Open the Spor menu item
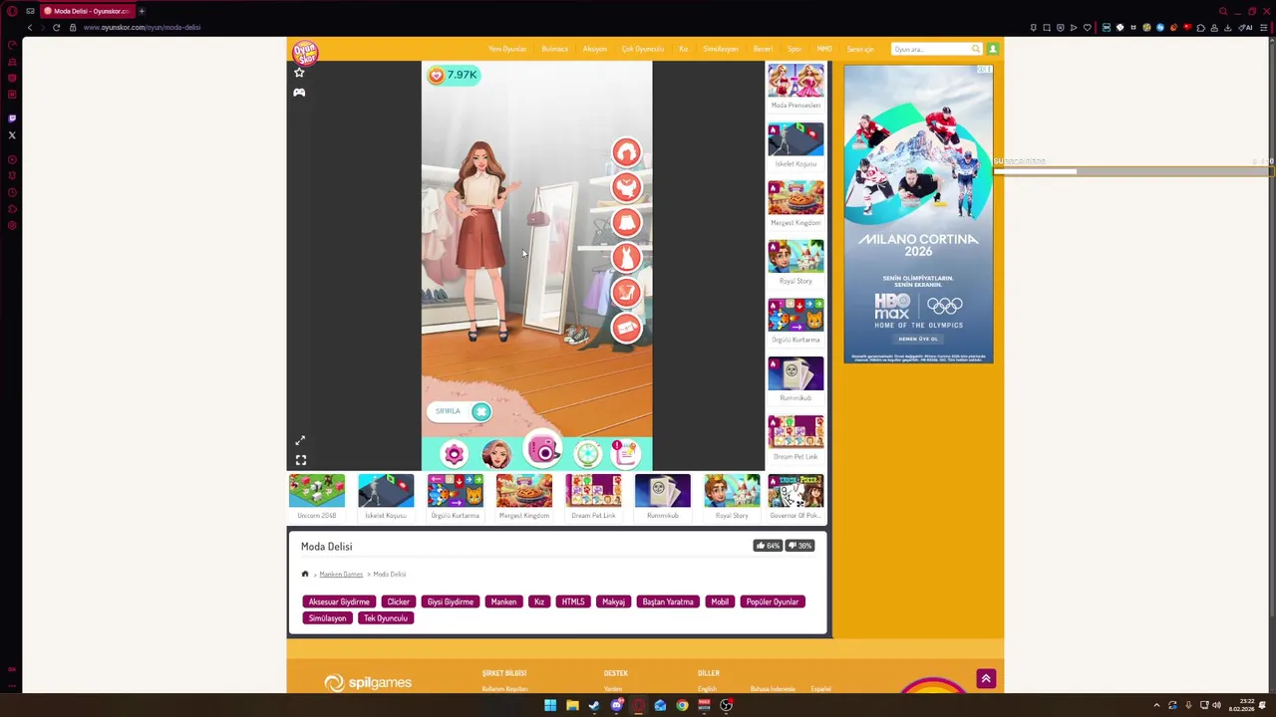This screenshot has height=717, width=1276. point(795,49)
